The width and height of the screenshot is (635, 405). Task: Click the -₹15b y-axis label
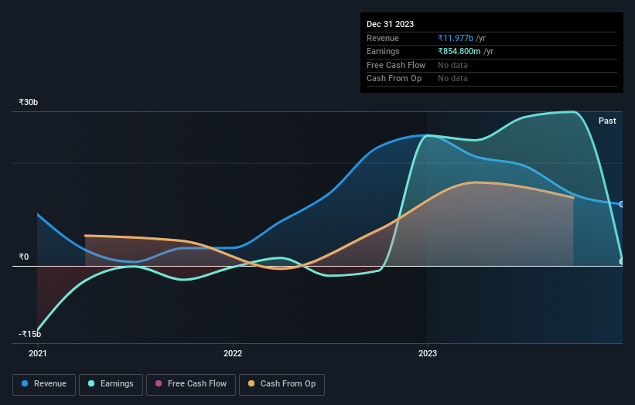point(30,334)
